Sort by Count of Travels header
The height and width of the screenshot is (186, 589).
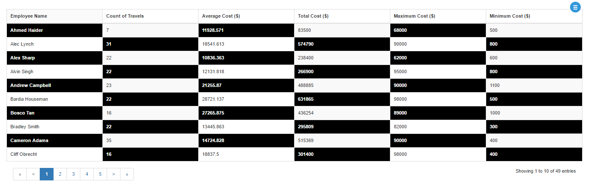[x=125, y=16]
